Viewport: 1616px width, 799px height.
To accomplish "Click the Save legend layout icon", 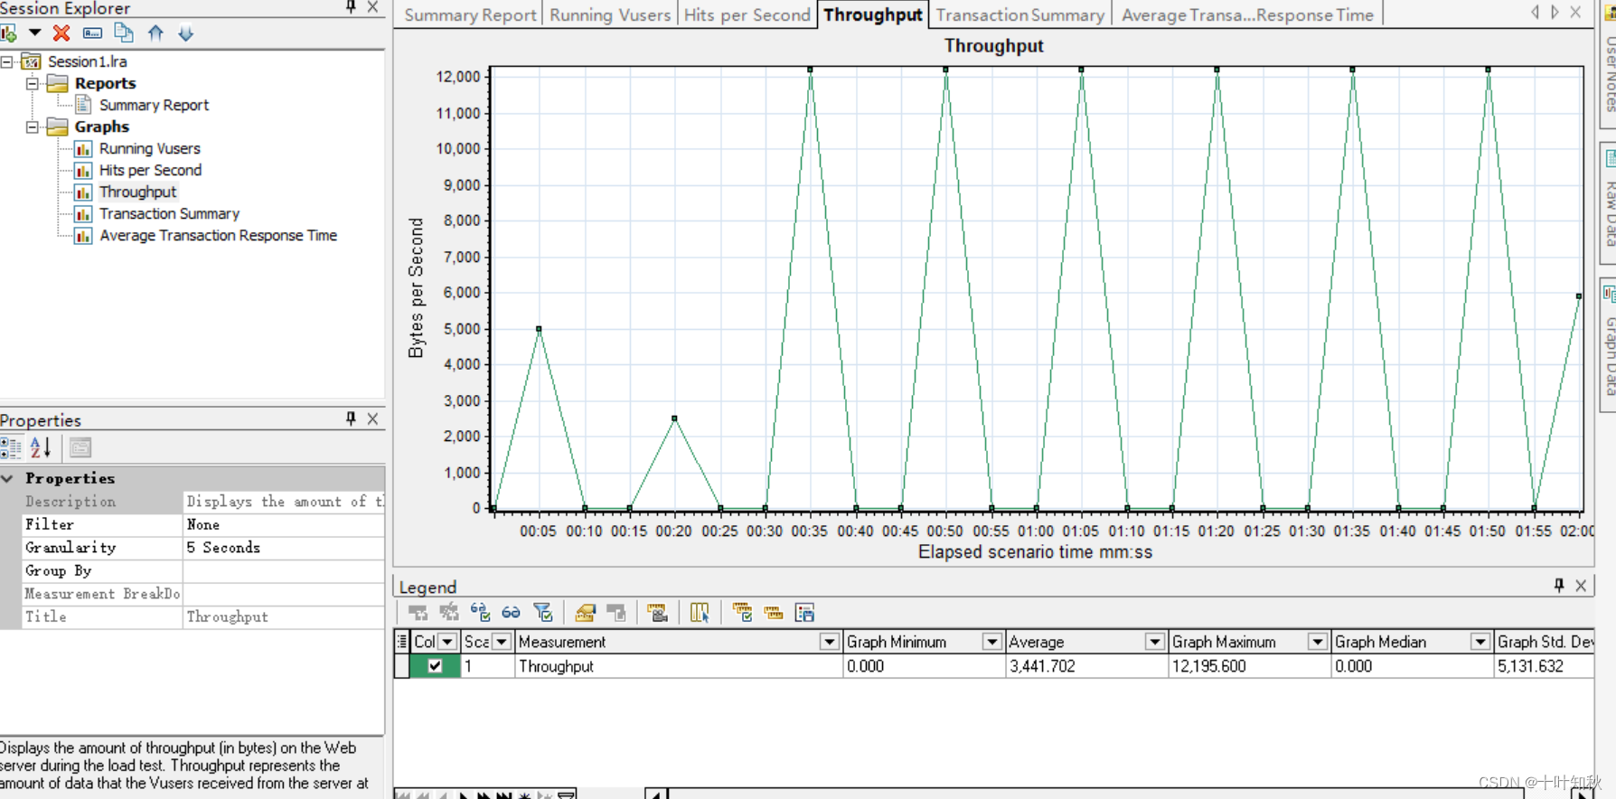I will tap(804, 613).
